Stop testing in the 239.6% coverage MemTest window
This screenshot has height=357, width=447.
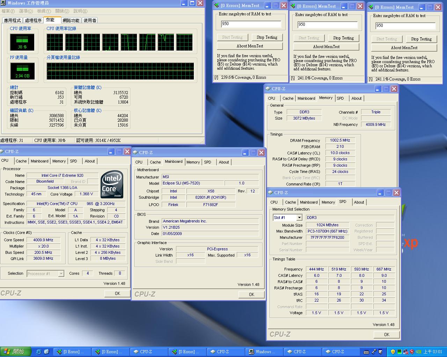point(267,37)
